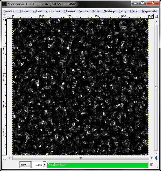Open the Nápověda menu

coord(149,11)
